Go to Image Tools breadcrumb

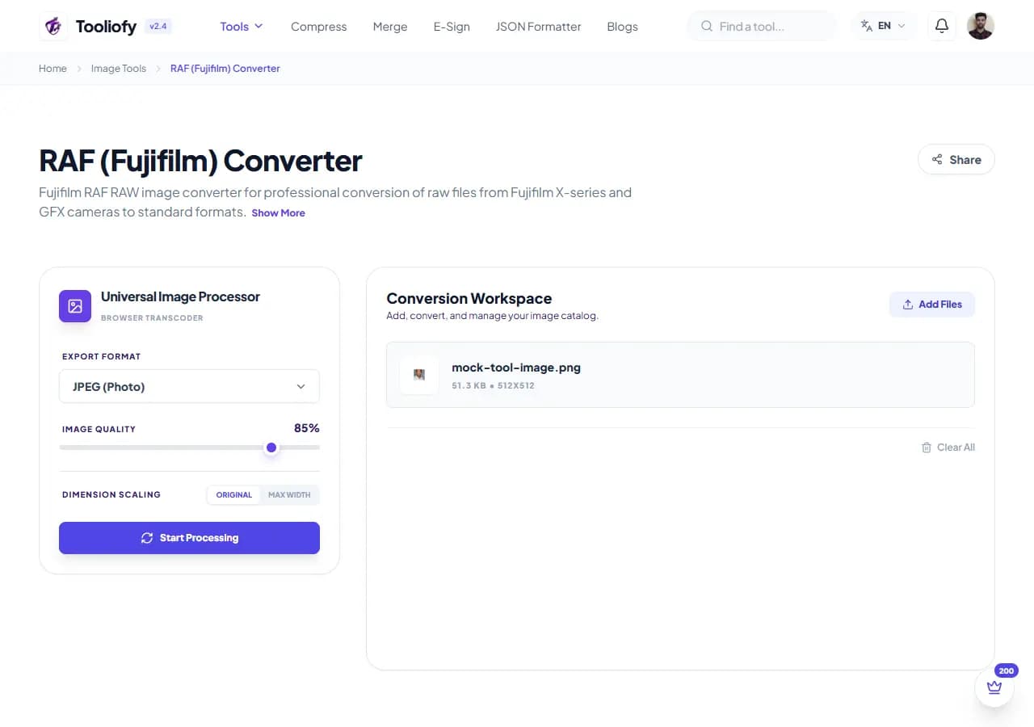click(x=119, y=69)
